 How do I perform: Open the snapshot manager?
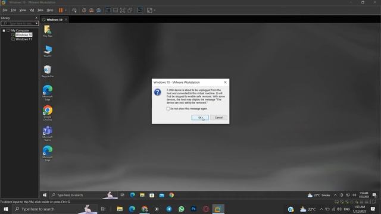click(x=99, y=10)
